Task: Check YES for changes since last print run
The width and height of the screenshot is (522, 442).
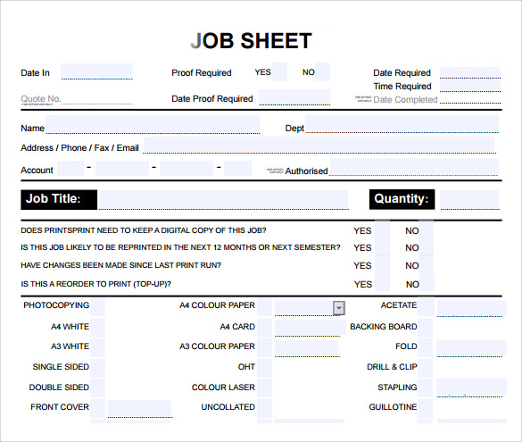Action: [x=382, y=265]
